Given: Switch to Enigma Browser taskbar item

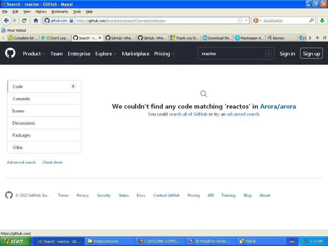Looking at the screenshot, I should coord(110,241).
